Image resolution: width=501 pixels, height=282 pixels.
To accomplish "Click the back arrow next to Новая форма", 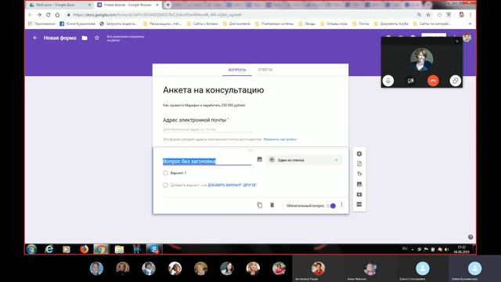I will (35, 38).
